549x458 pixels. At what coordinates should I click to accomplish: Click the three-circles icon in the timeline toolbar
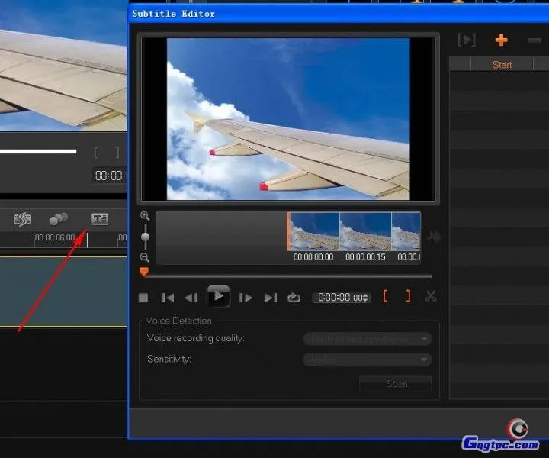tap(58, 219)
